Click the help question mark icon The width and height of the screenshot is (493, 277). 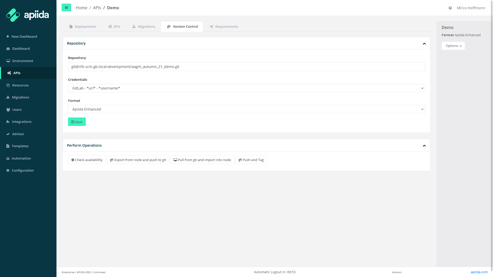pos(450,8)
